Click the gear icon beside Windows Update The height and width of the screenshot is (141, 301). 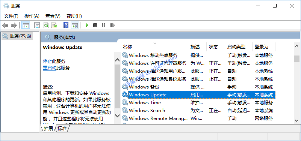click(125, 94)
